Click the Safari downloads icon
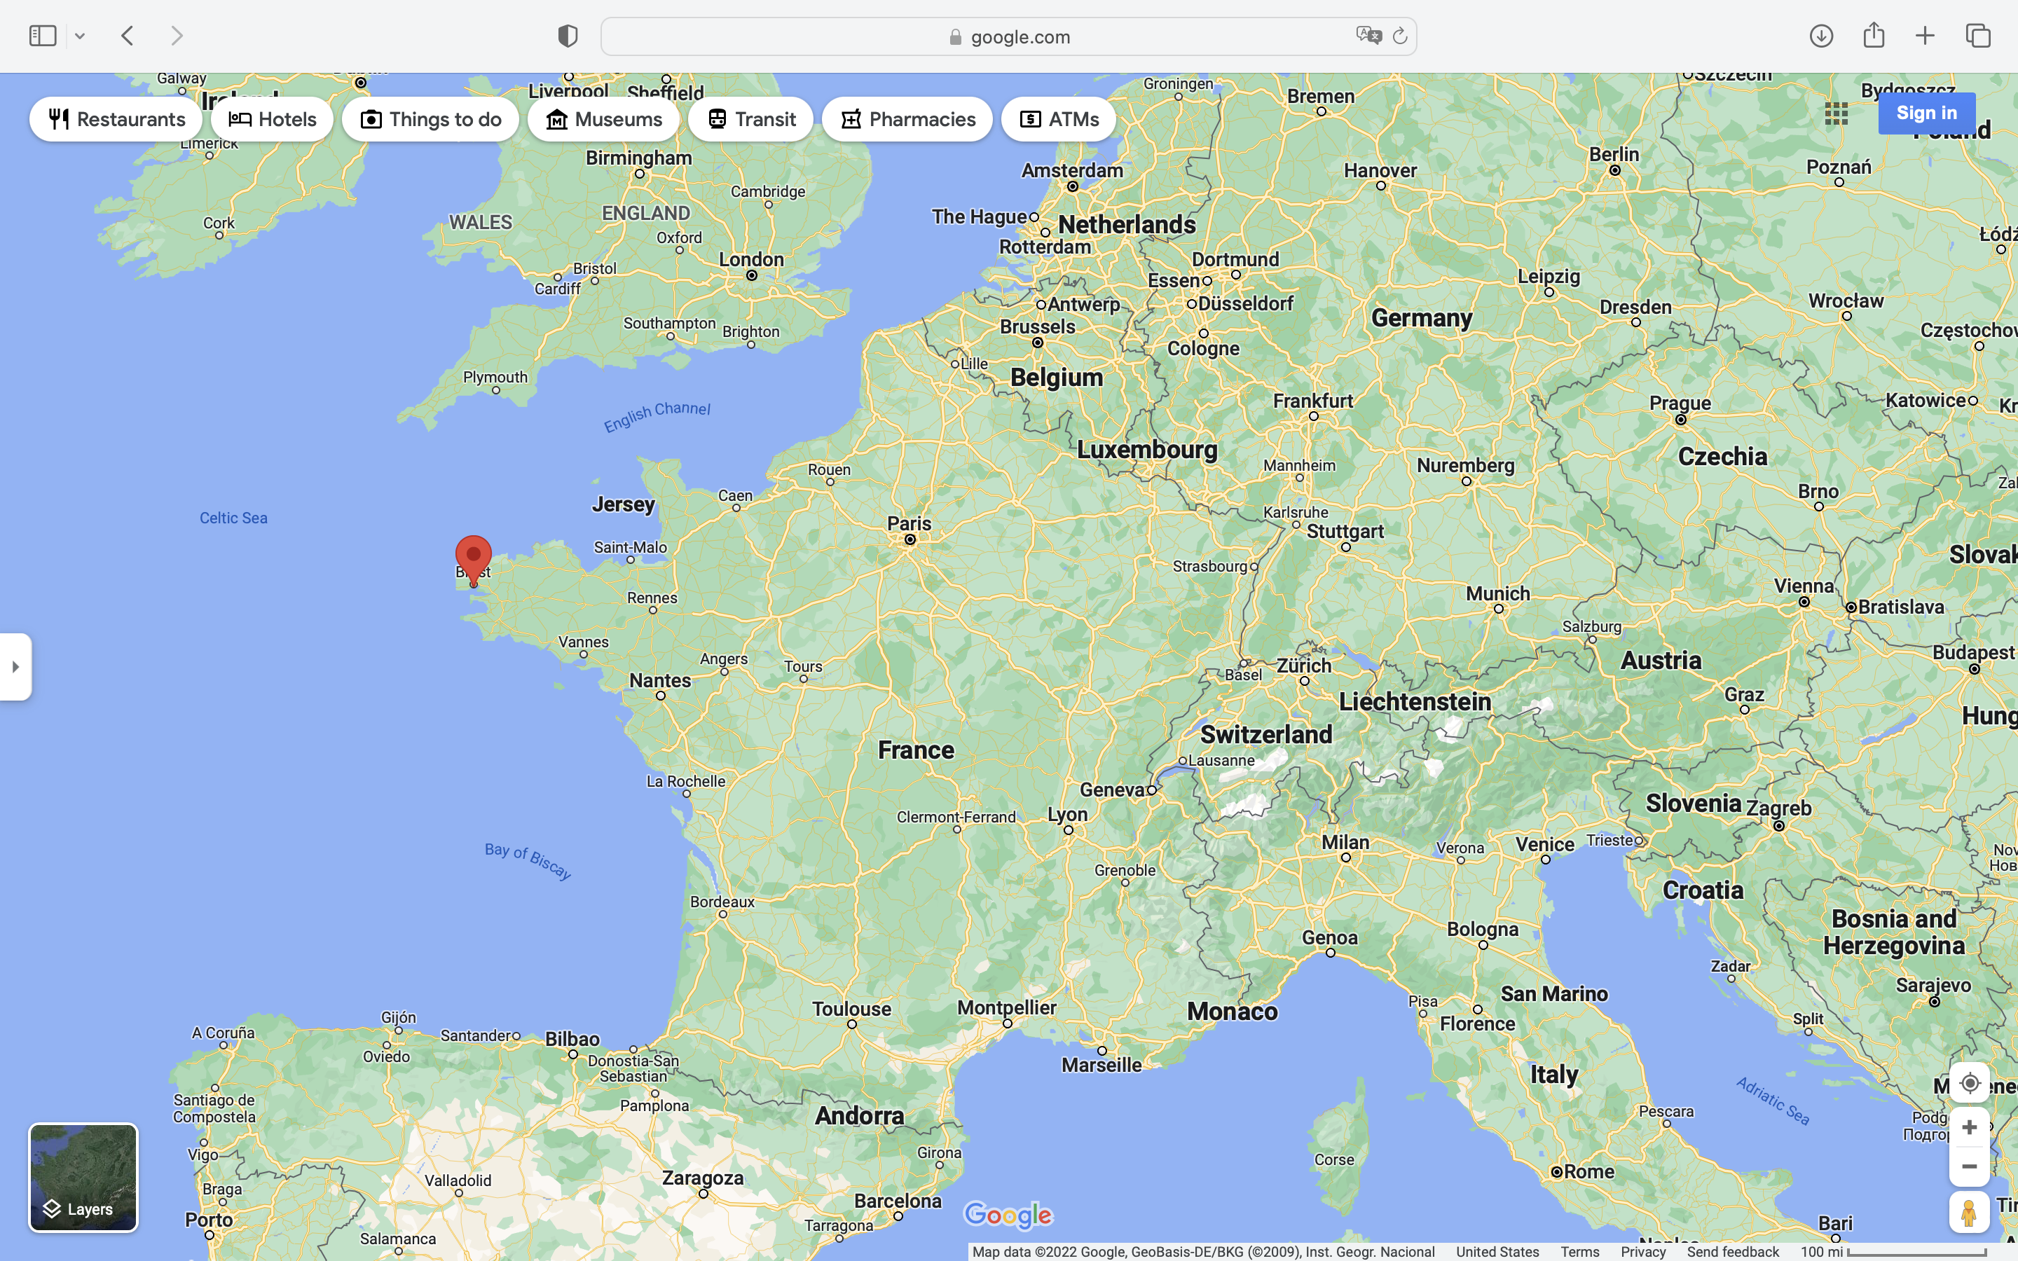The width and height of the screenshot is (2018, 1261). tap(1821, 36)
